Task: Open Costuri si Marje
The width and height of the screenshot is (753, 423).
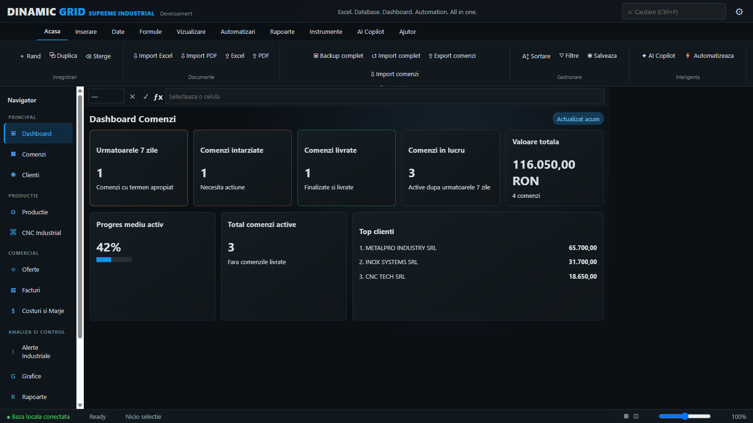Action: click(x=38, y=311)
